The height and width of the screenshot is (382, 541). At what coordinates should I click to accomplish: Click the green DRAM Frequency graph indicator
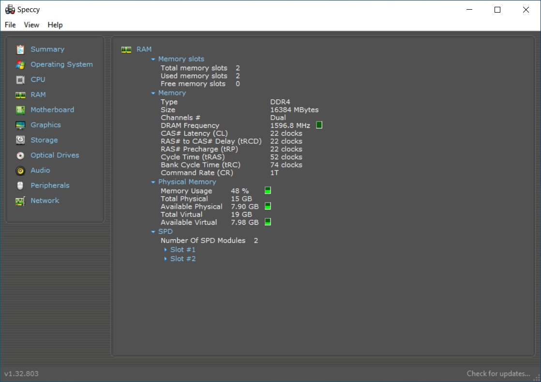click(319, 125)
